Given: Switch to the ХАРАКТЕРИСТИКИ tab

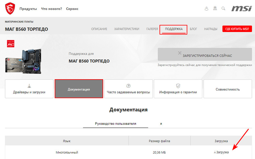Looking at the screenshot, I should tap(127, 29).
